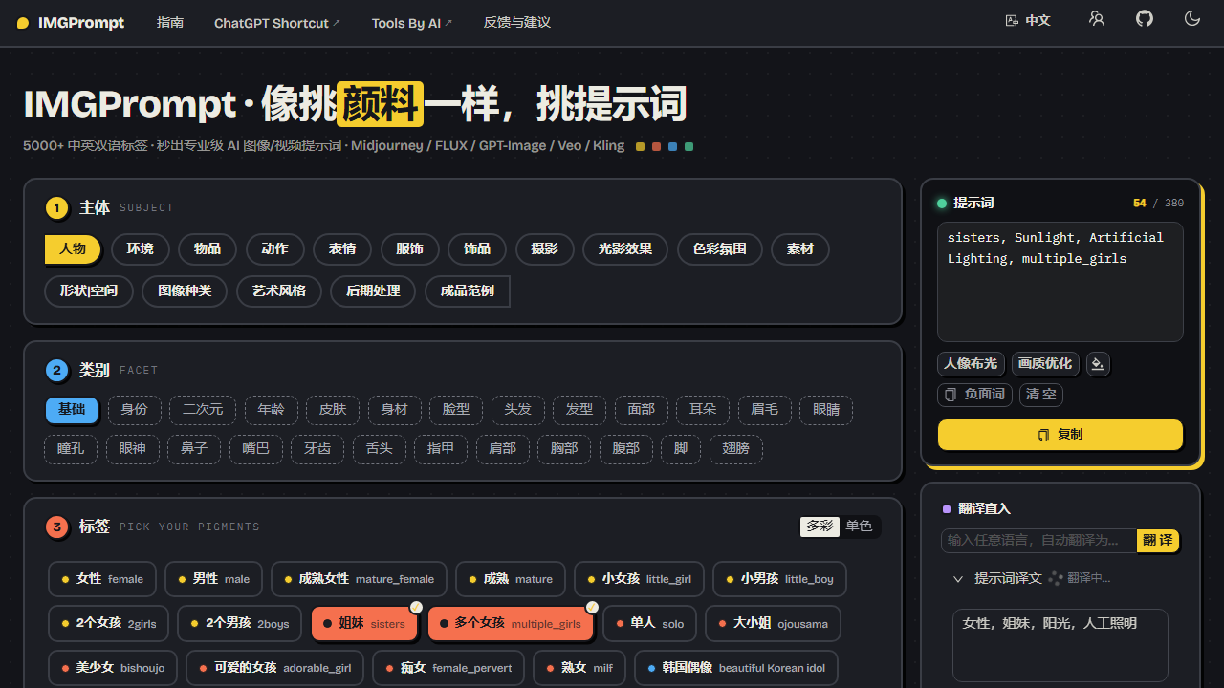Select the 色彩氛围 subject tab
This screenshot has height=688, width=1224.
point(719,248)
